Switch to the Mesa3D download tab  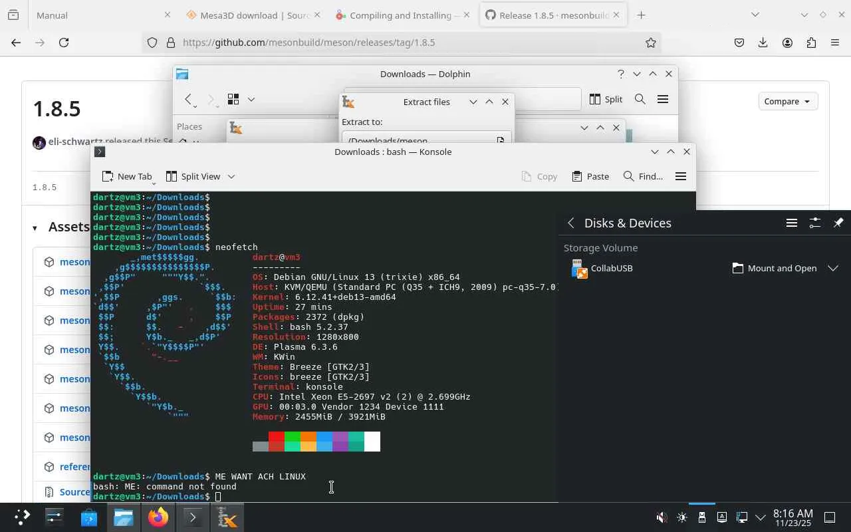(x=254, y=15)
